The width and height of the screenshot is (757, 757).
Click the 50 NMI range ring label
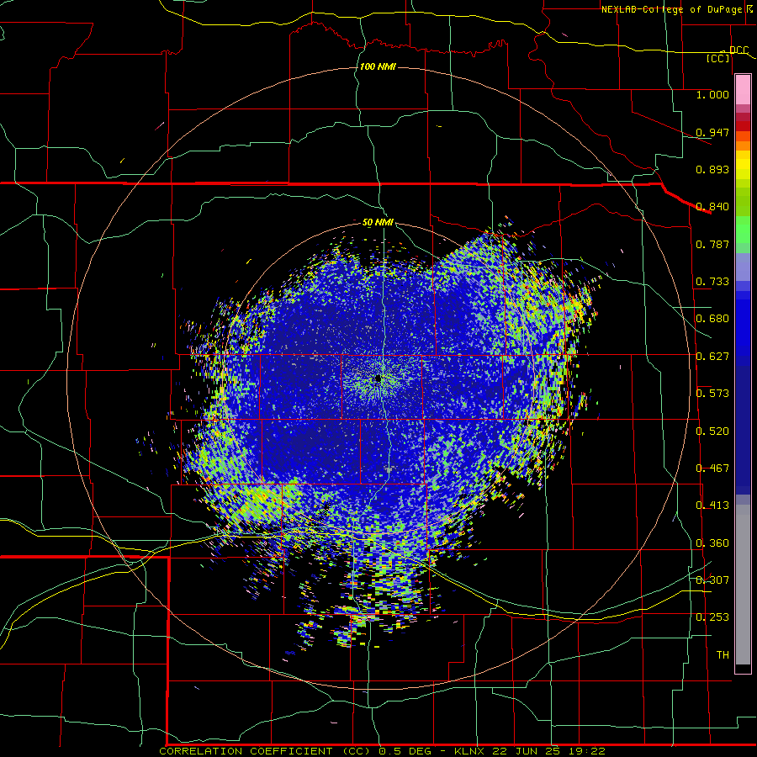pyautogui.click(x=378, y=222)
